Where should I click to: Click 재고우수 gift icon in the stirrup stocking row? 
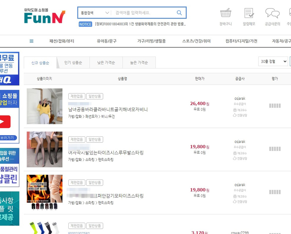[x=235, y=153]
